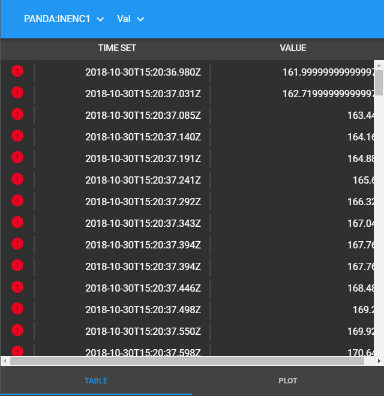Click alarm icon for row 15:20:37.343Z
Viewport: 384px width, 396px height.
point(17,223)
